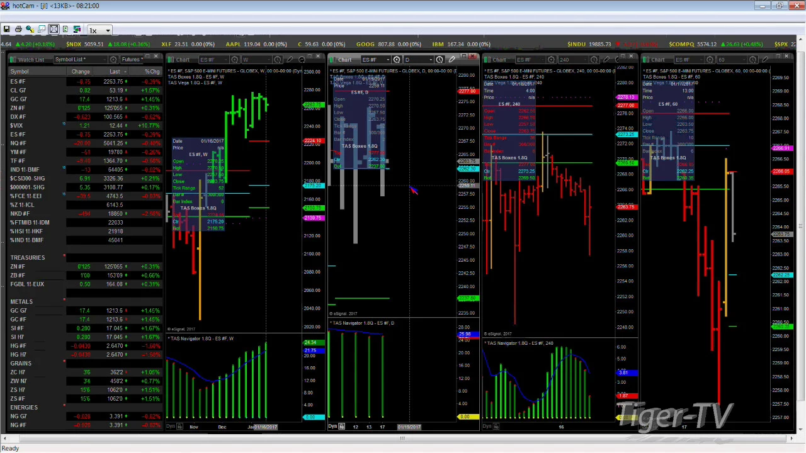Click the pencil drawing tool on weekly chart
806x453 pixels.
(290, 60)
